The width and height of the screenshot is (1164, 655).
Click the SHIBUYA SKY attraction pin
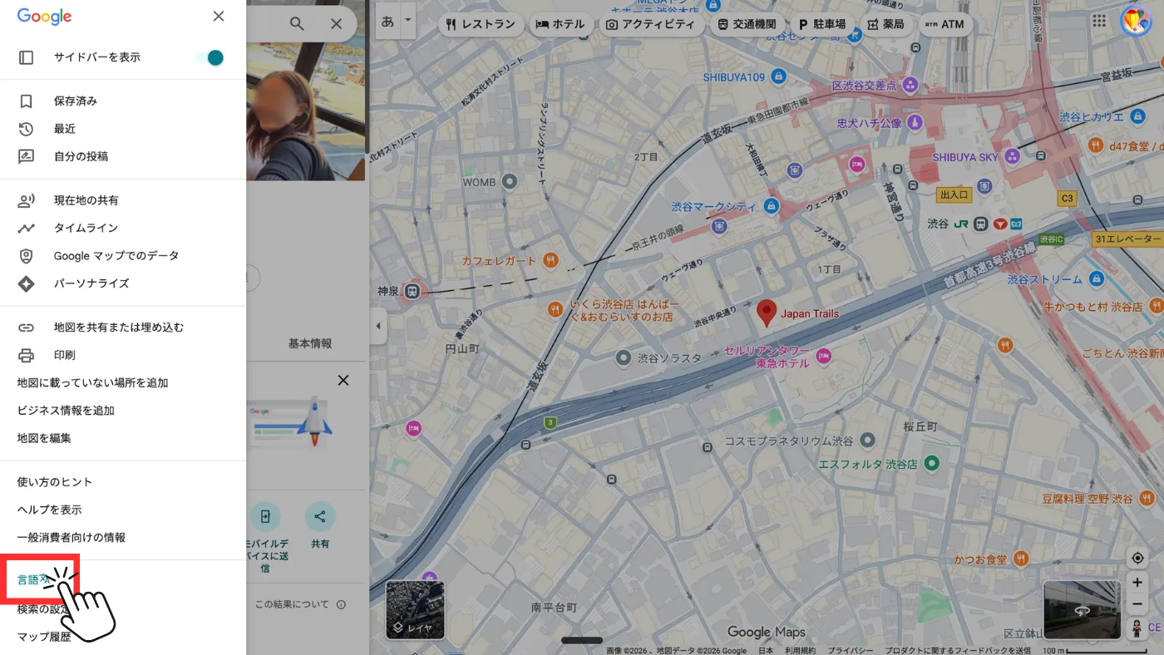[x=1012, y=156]
